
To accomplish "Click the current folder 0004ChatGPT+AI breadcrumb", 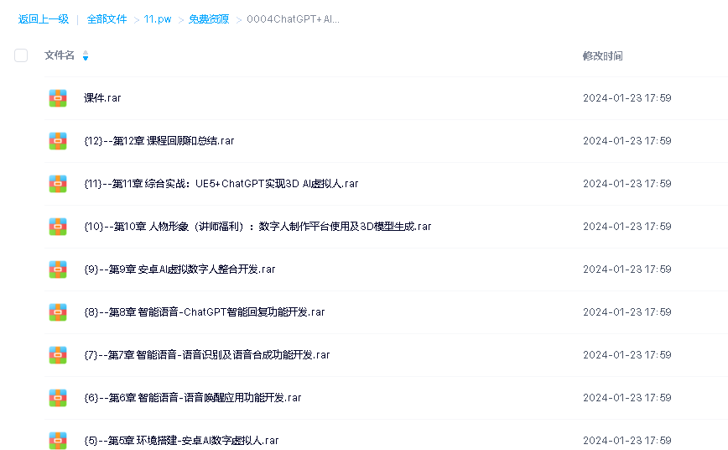I will (x=293, y=19).
